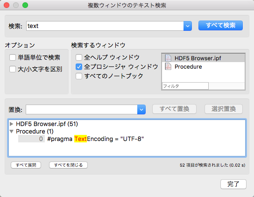Open the 検索 history dropdown arrow

188,26
